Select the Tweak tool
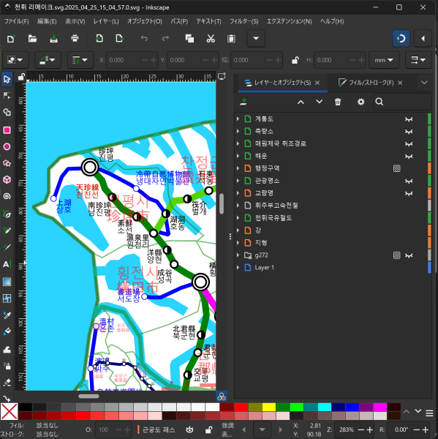Image resolution: width=438 pixels, height=439 pixels. [7, 350]
